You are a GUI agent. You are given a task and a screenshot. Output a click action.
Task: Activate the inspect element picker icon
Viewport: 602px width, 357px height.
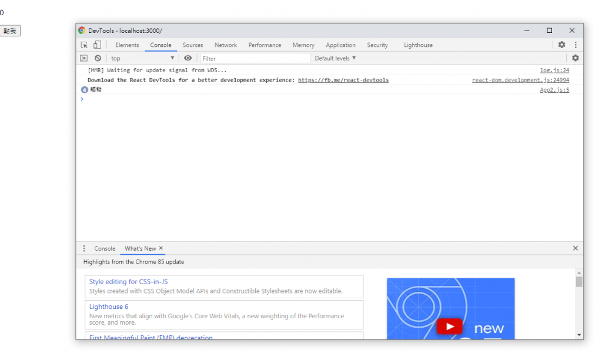(84, 45)
